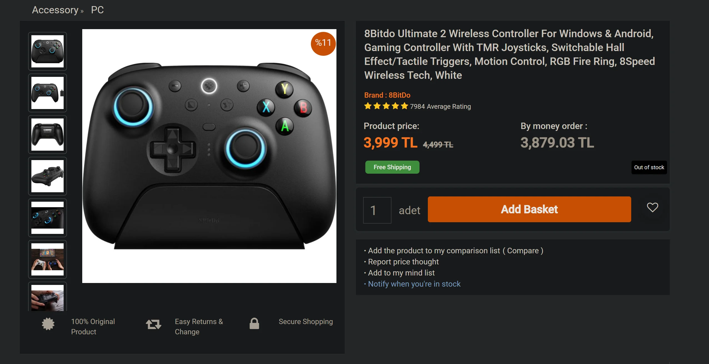
Task: Select Add to my mind list
Action: (401, 273)
